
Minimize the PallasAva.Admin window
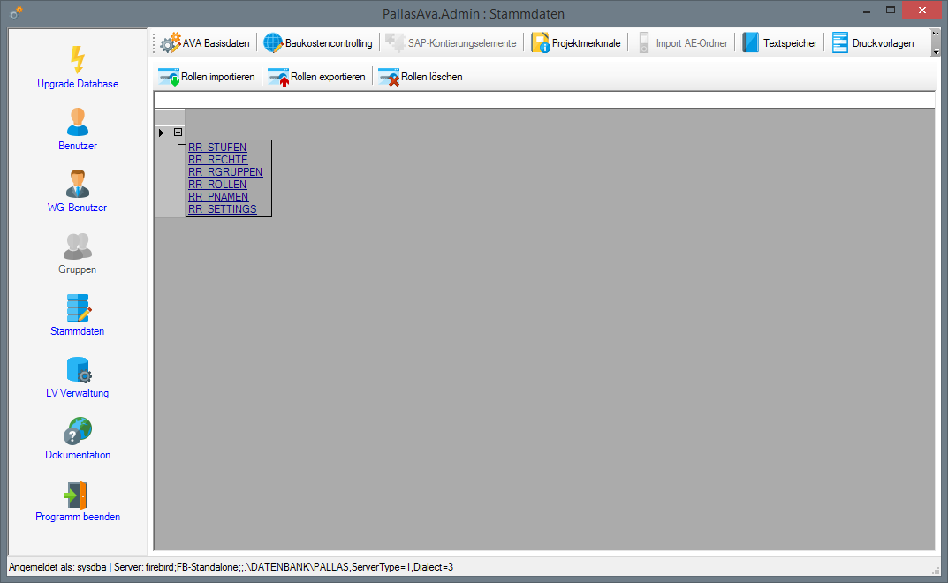pyautogui.click(x=867, y=11)
